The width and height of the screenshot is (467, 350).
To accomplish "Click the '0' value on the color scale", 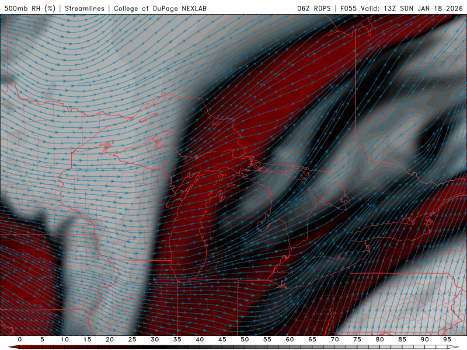I will tap(20, 339).
